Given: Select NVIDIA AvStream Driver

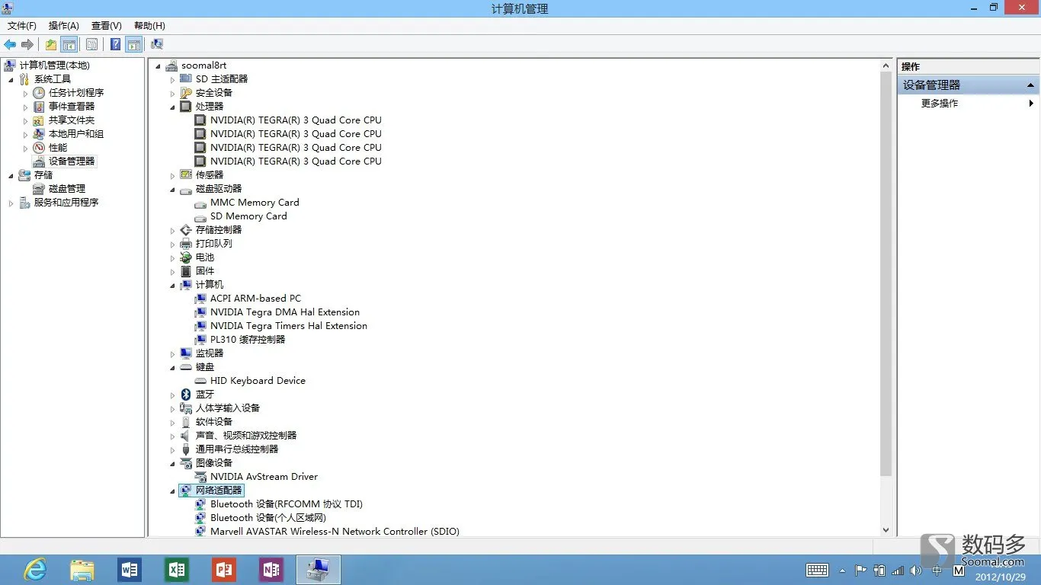Looking at the screenshot, I should pyautogui.click(x=264, y=477).
